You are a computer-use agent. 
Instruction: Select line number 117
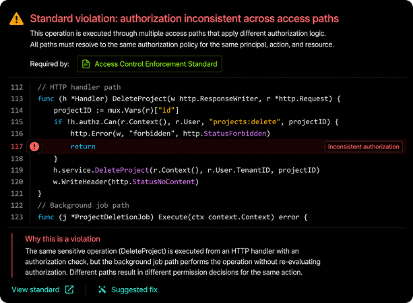click(17, 146)
